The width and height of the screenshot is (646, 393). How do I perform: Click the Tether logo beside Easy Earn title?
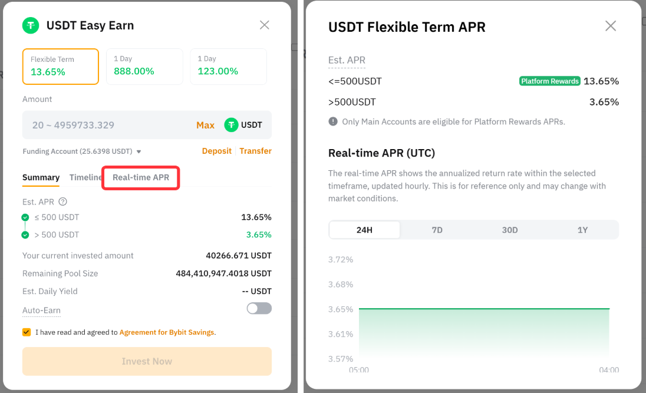coord(31,25)
